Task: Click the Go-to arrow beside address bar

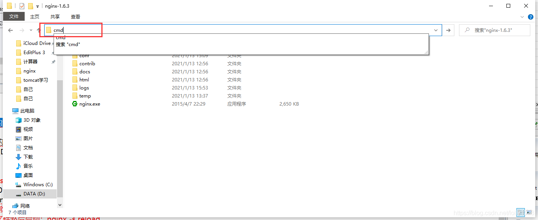Action: pyautogui.click(x=448, y=30)
